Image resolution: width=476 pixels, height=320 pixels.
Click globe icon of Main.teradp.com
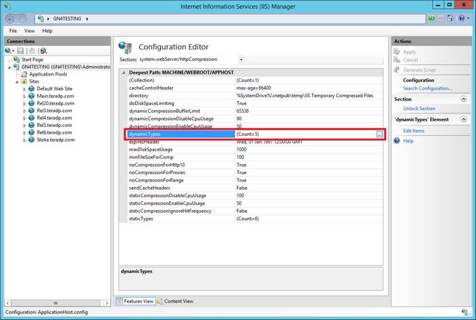(32, 96)
